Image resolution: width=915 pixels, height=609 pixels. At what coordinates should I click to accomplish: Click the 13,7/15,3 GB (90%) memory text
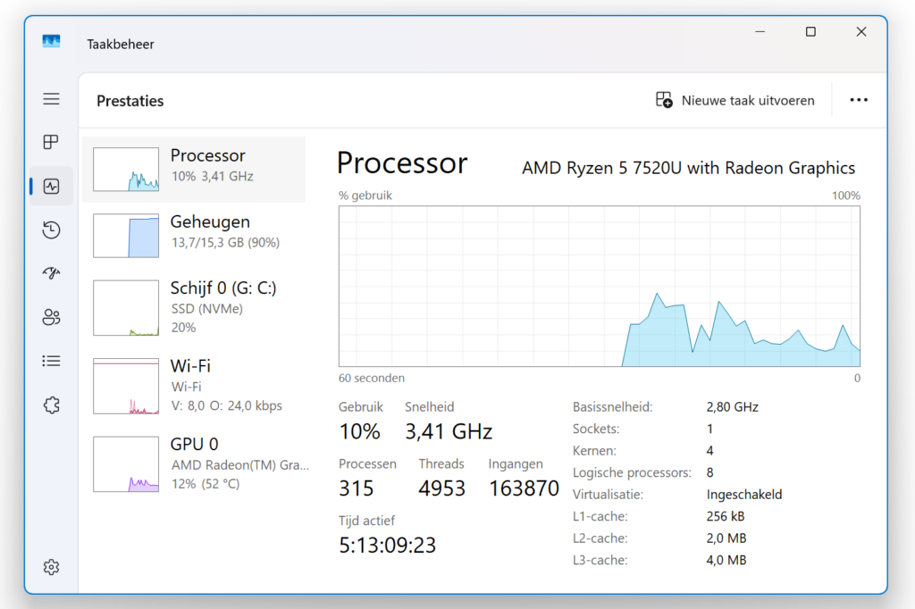[225, 242]
